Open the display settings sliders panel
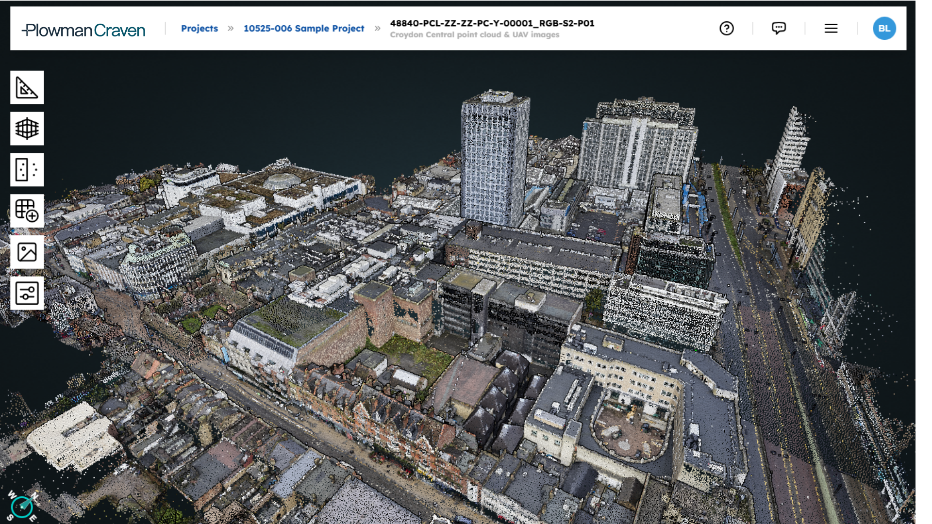Screen dimensions: 932x524 pyautogui.click(x=27, y=294)
